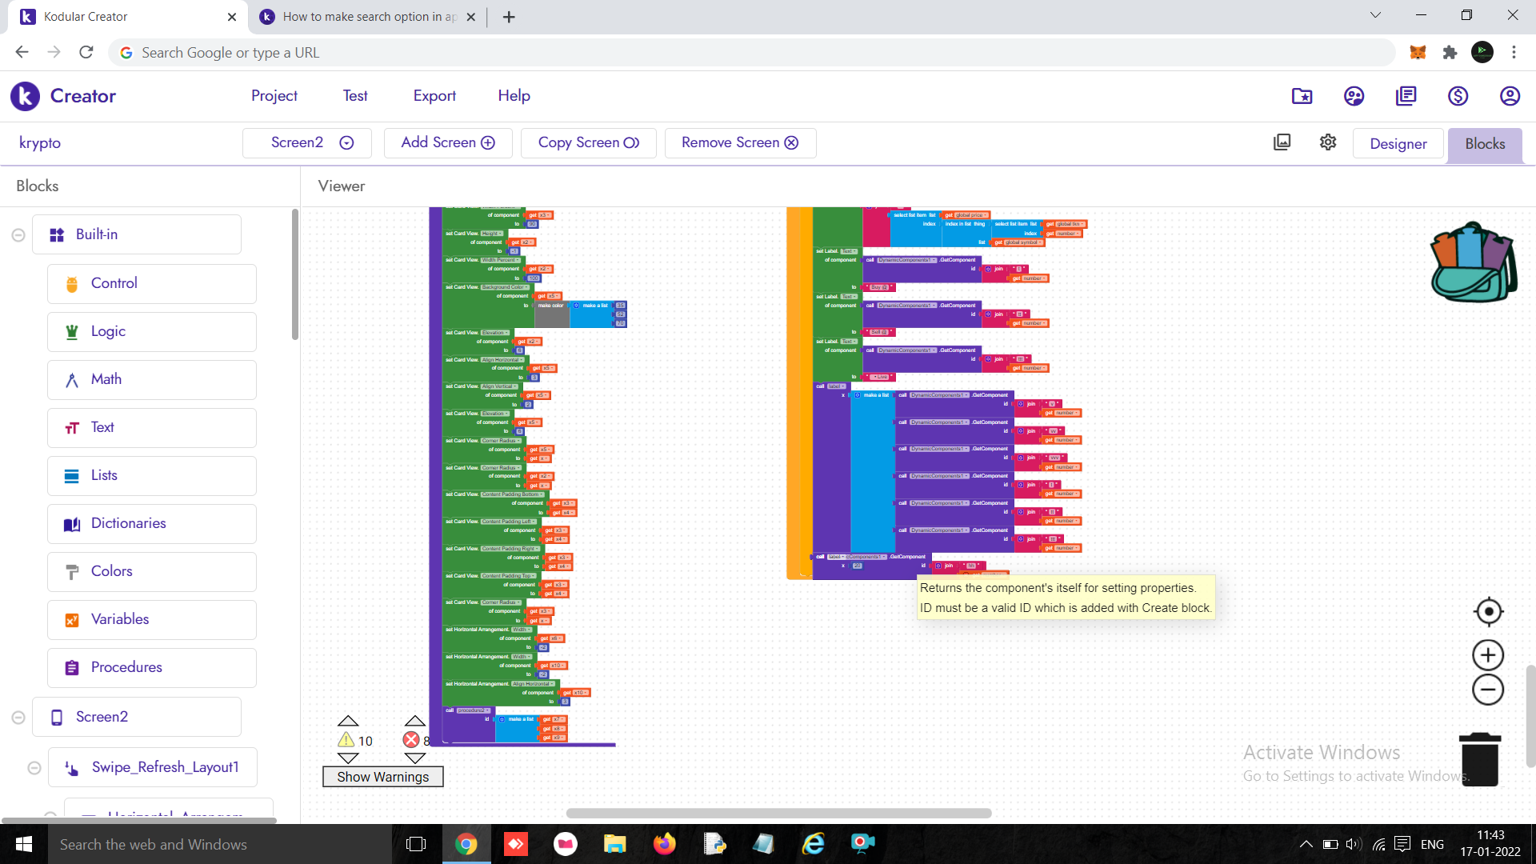Zoom in on the blocks workspace

click(x=1488, y=655)
